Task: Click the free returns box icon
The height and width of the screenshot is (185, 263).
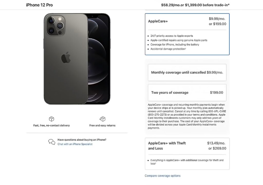Action: 102,119
